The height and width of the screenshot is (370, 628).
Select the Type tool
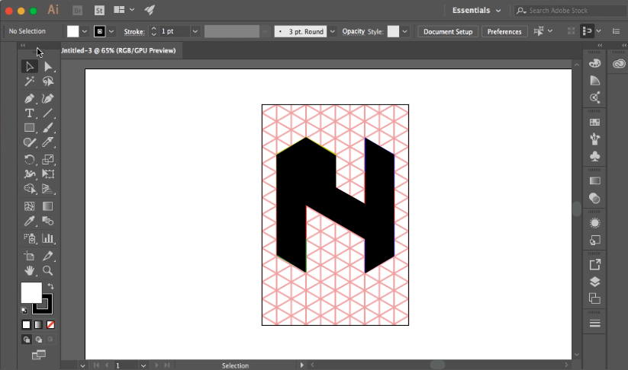pyautogui.click(x=29, y=113)
